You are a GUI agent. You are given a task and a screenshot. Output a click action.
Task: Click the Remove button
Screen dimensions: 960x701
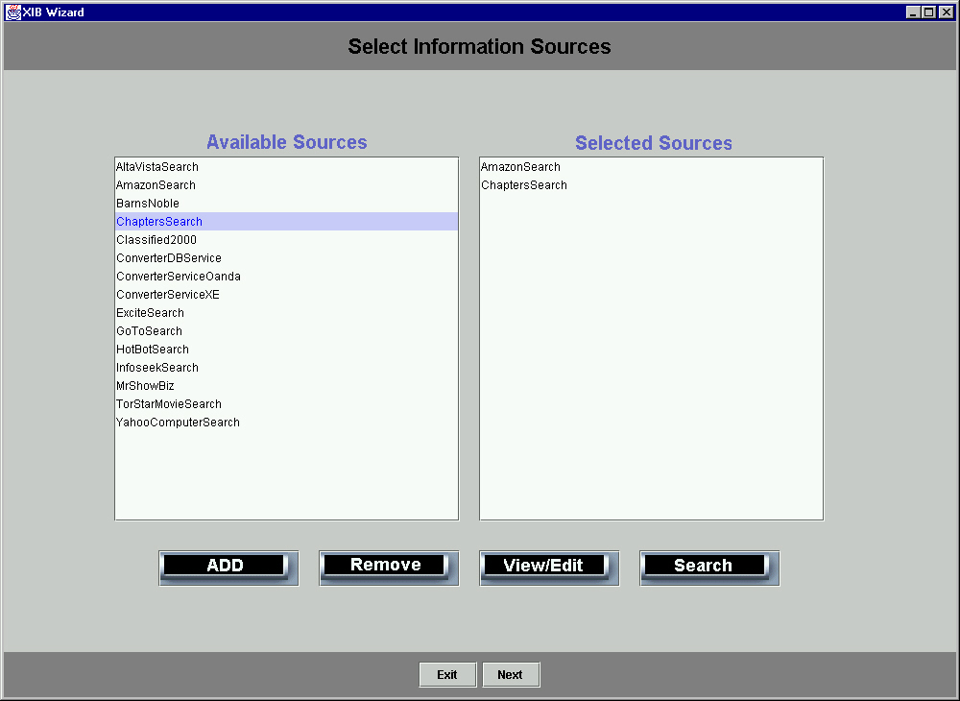(389, 568)
